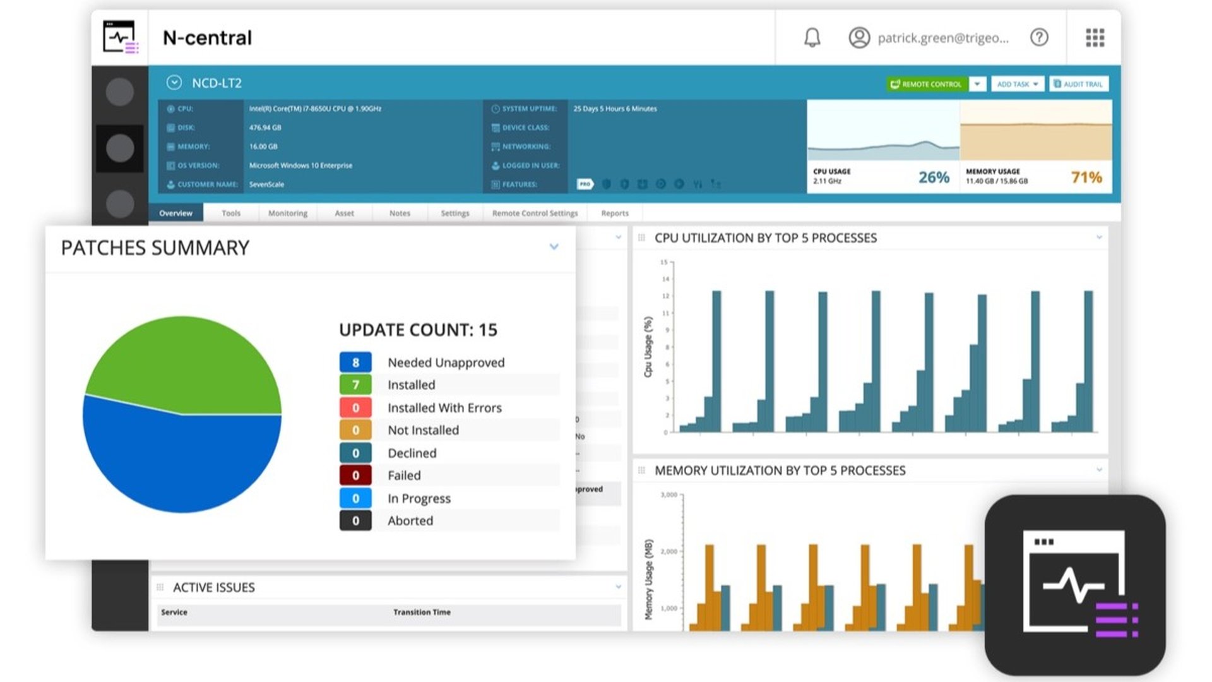The height and width of the screenshot is (682, 1212).
Task: Open the apps grid launcher
Action: pyautogui.click(x=1095, y=38)
